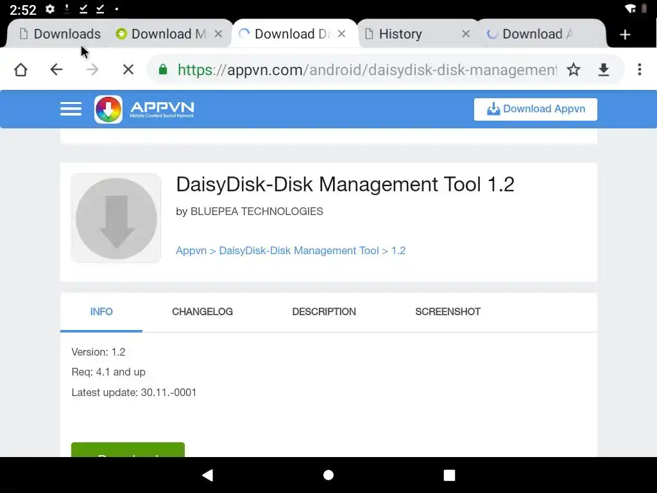Click the green Download button at bottom
Image resolution: width=657 pixels, height=493 pixels.
[128, 450]
